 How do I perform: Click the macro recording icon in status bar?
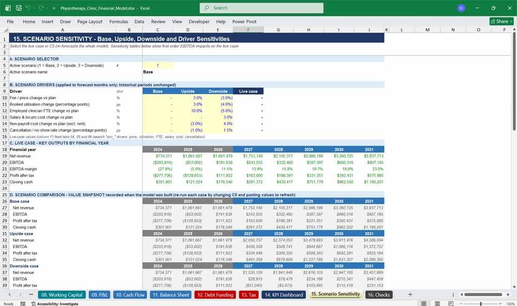point(23,304)
